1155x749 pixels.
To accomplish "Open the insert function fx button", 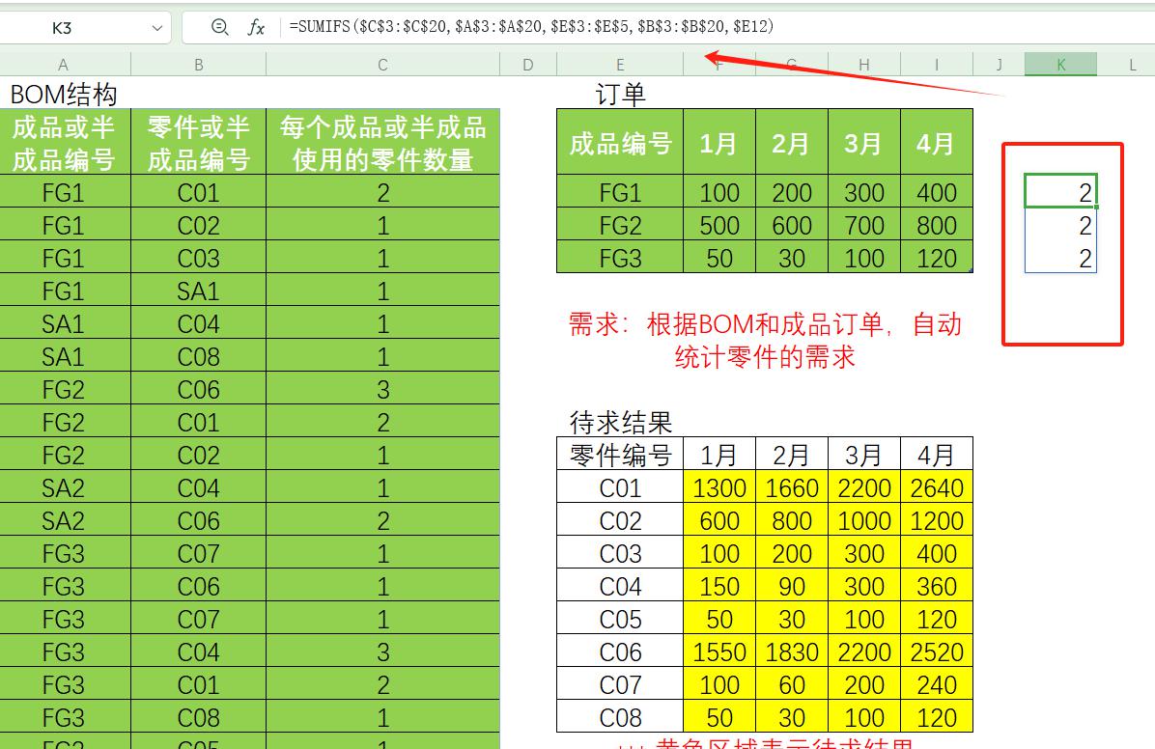I will point(256,27).
